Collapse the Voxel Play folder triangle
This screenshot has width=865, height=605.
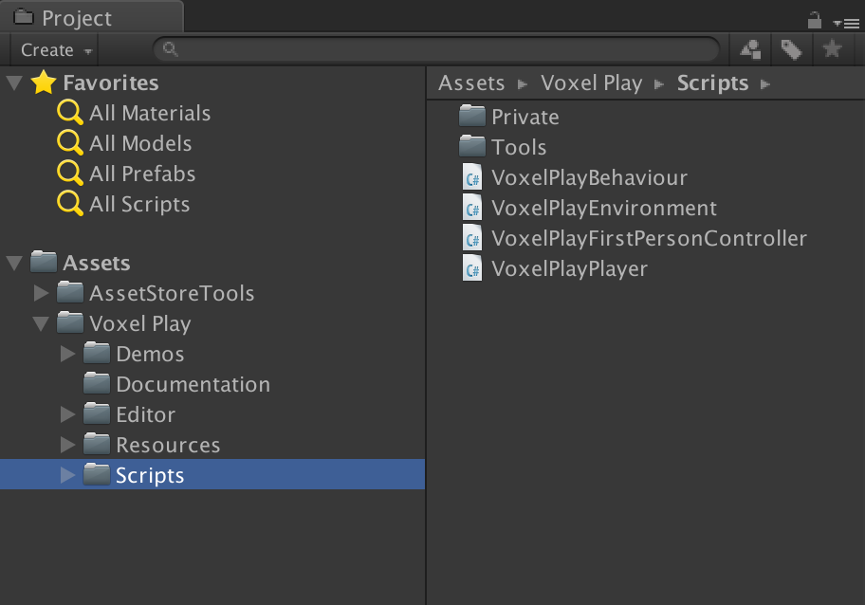point(40,323)
